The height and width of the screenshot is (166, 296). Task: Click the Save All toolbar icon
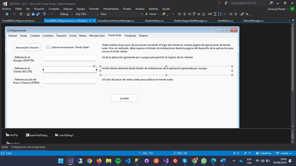[38, 14]
